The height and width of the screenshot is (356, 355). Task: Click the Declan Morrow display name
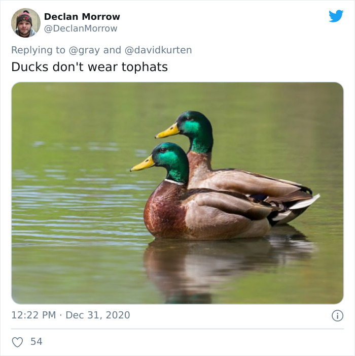[82, 17]
